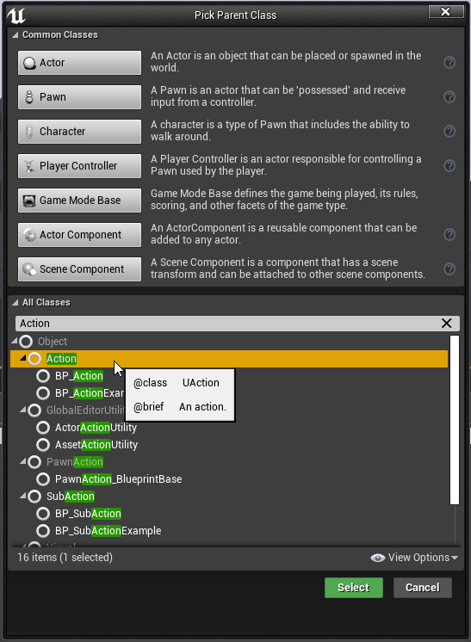Screen dimensions: 471x642
Task: Click the green Select button
Action: (354, 588)
